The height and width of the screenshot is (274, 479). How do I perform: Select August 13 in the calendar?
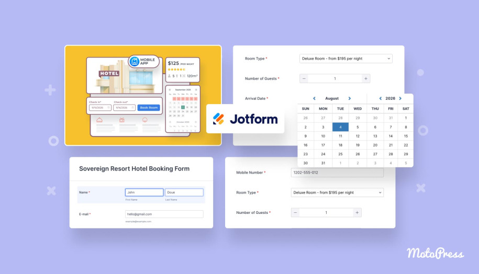pos(375,136)
